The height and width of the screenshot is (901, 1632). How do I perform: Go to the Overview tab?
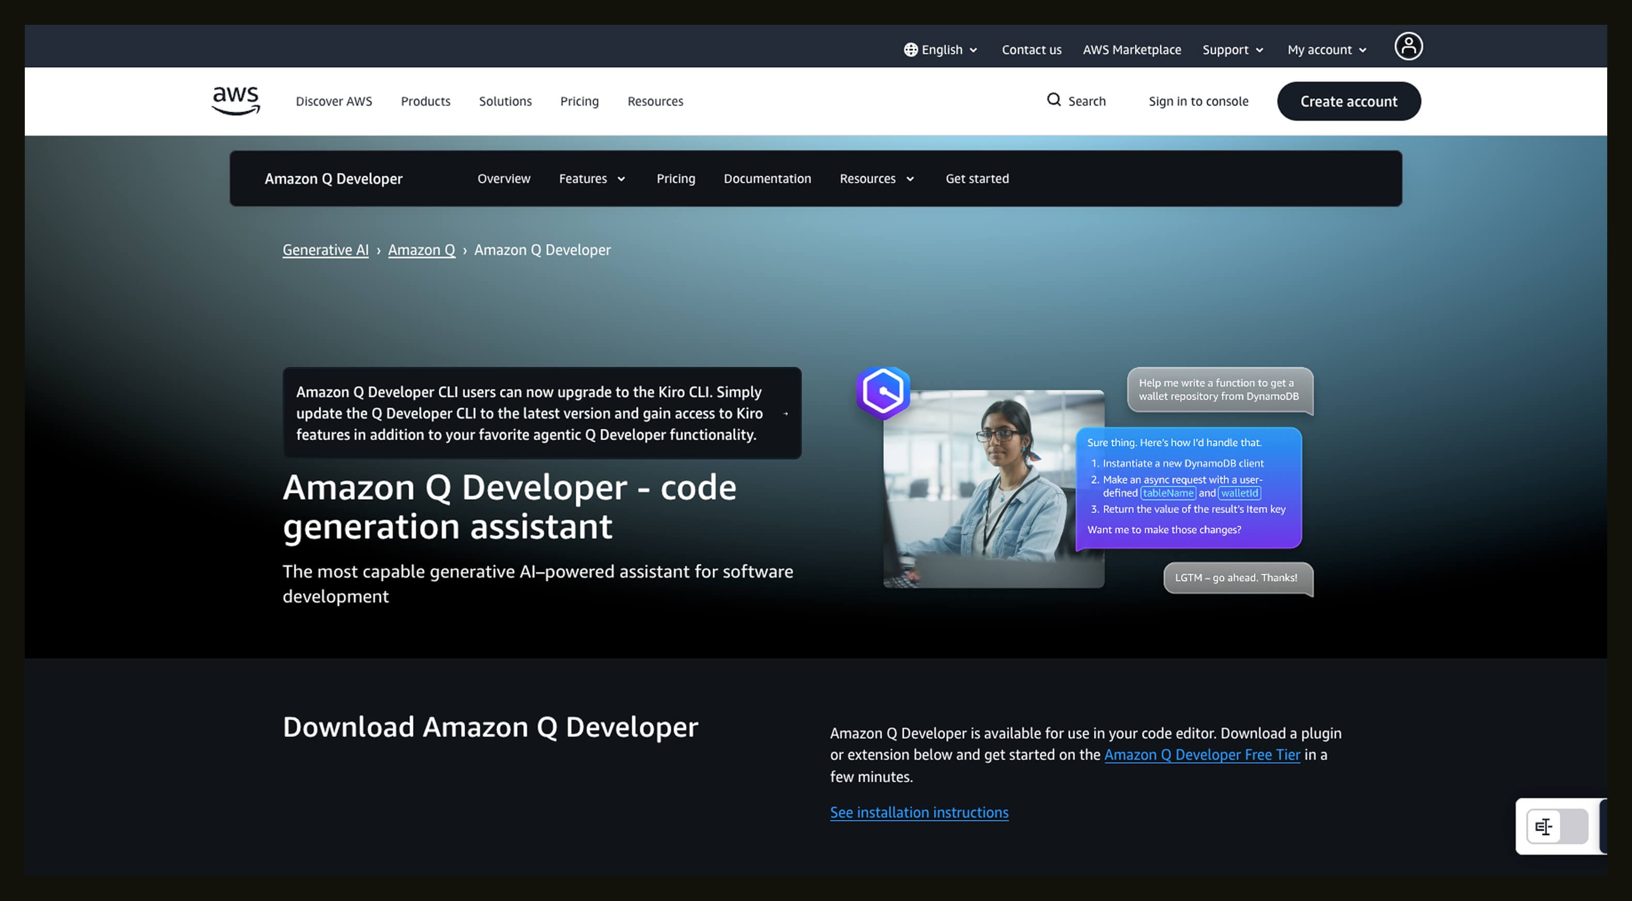[504, 179]
